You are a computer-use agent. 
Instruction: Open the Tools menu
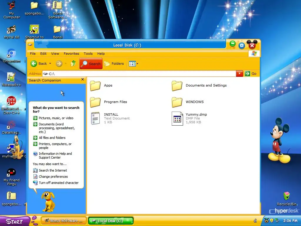88,54
